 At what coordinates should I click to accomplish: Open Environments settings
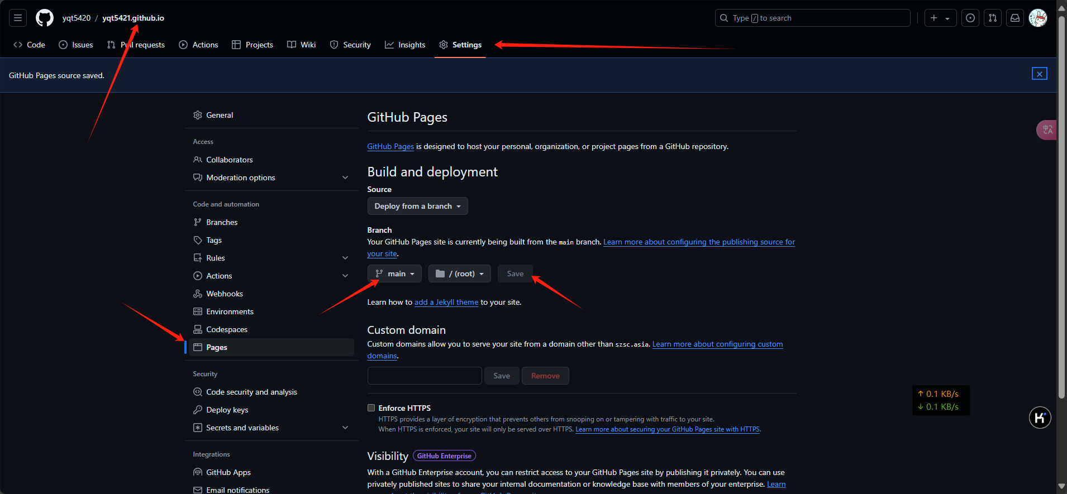point(271,311)
